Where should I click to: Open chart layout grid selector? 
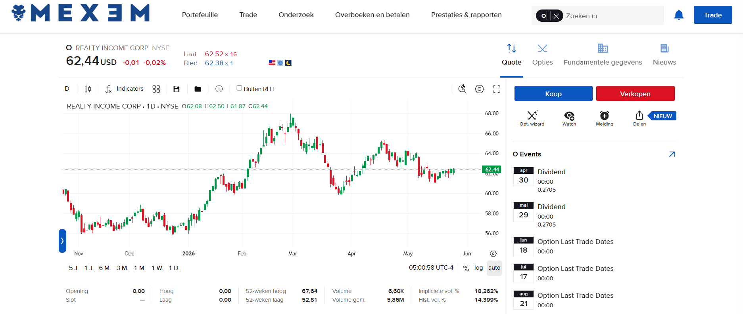coord(156,89)
